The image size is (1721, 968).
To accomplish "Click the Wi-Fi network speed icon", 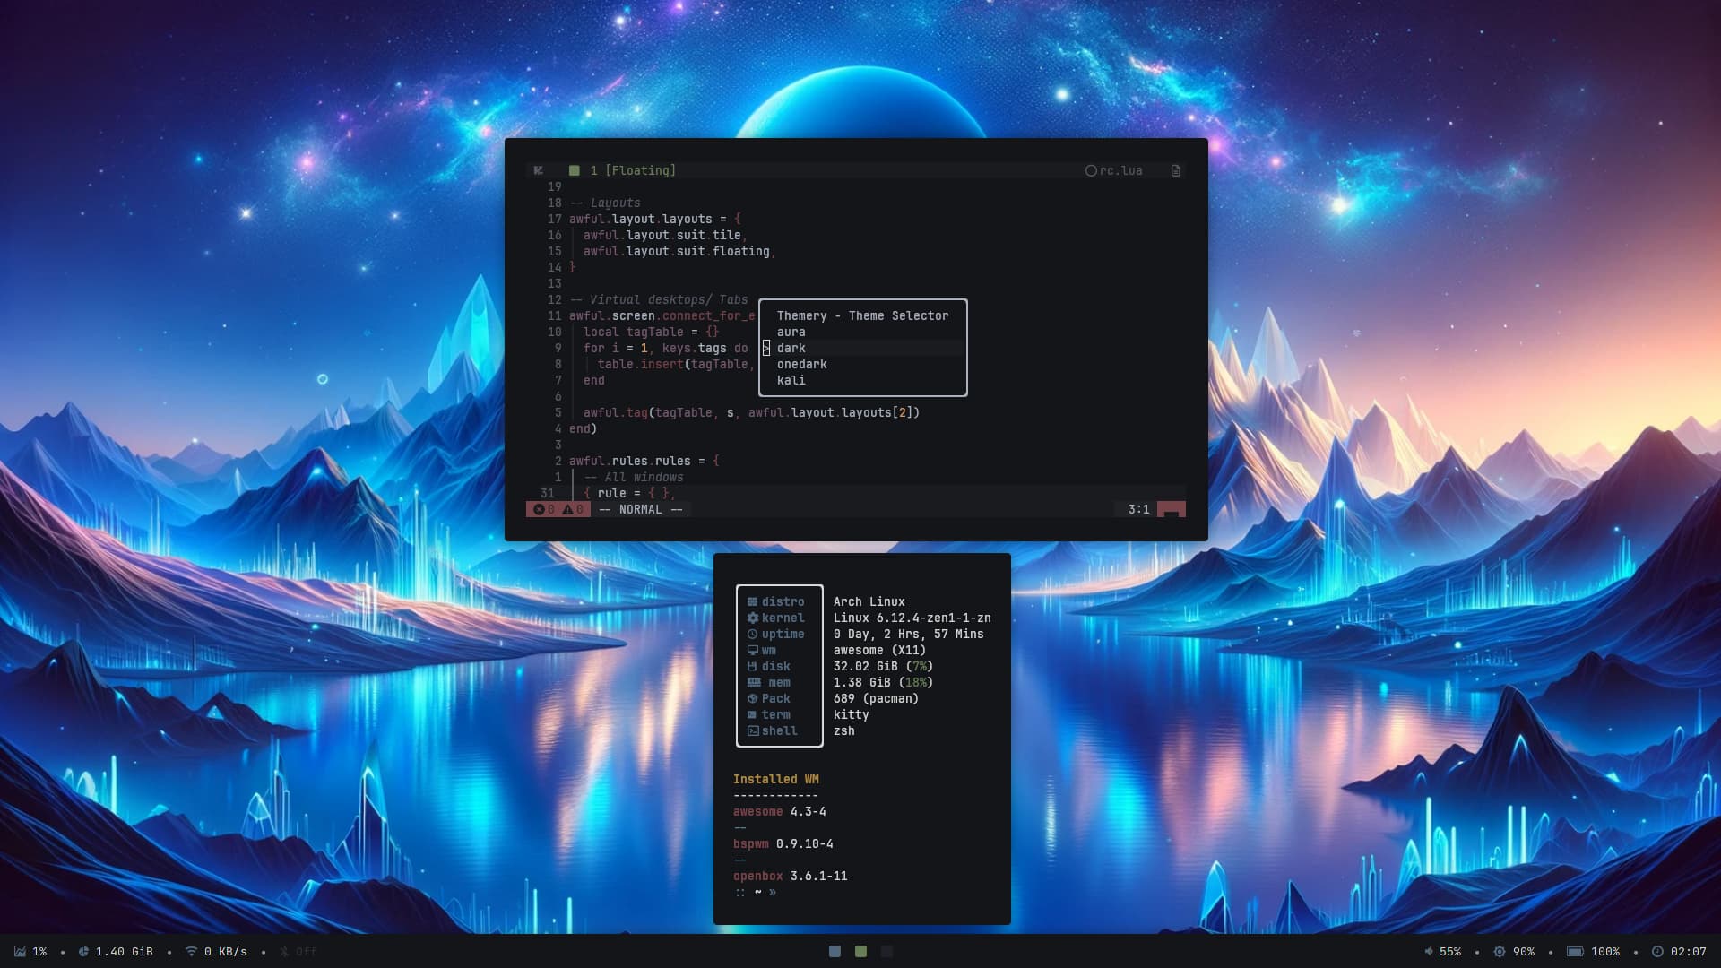I will (191, 952).
